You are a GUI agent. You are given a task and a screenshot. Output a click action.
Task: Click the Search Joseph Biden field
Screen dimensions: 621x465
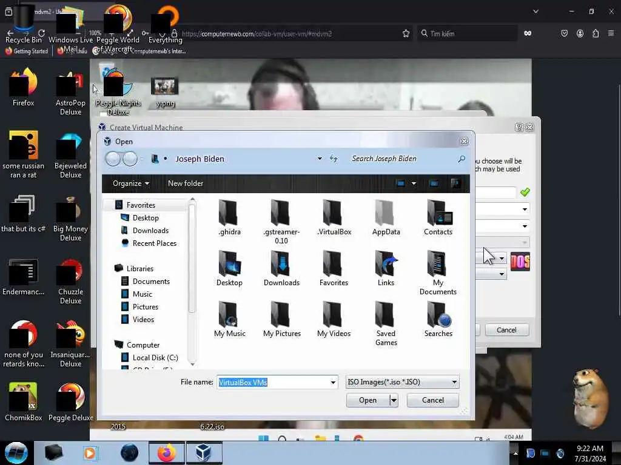pos(403,159)
